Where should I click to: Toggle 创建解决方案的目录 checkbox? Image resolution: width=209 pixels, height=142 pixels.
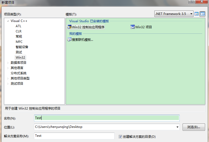pos(120,137)
